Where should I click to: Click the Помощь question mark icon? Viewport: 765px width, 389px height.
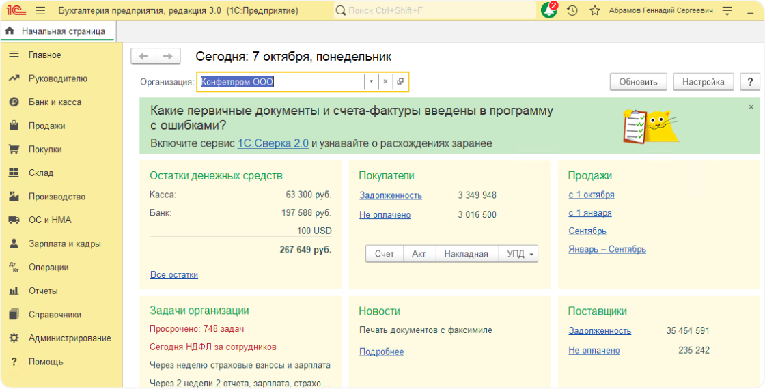coord(14,362)
